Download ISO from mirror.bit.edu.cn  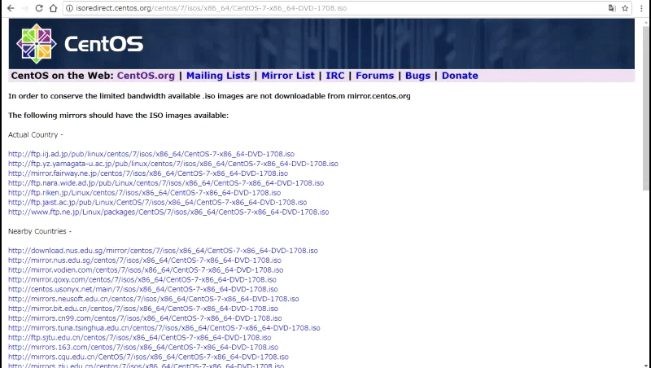[143, 309]
